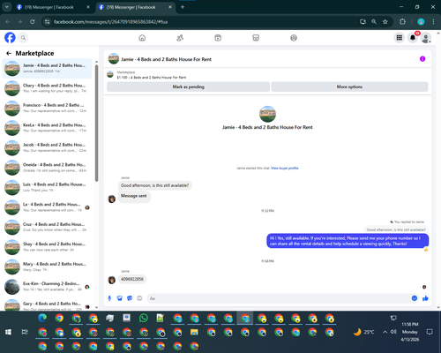Open the Chrome profile avatar
441x353 pixels.
coord(421,21)
